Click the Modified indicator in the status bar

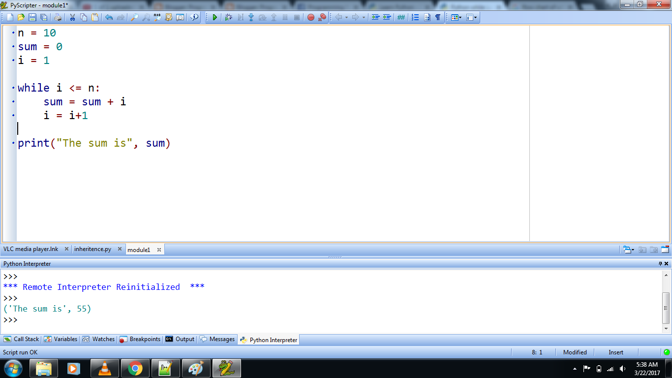[x=575, y=352]
